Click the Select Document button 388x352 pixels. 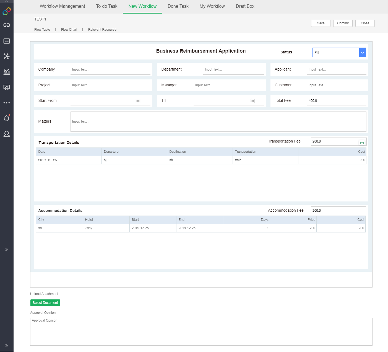pyautogui.click(x=45, y=303)
